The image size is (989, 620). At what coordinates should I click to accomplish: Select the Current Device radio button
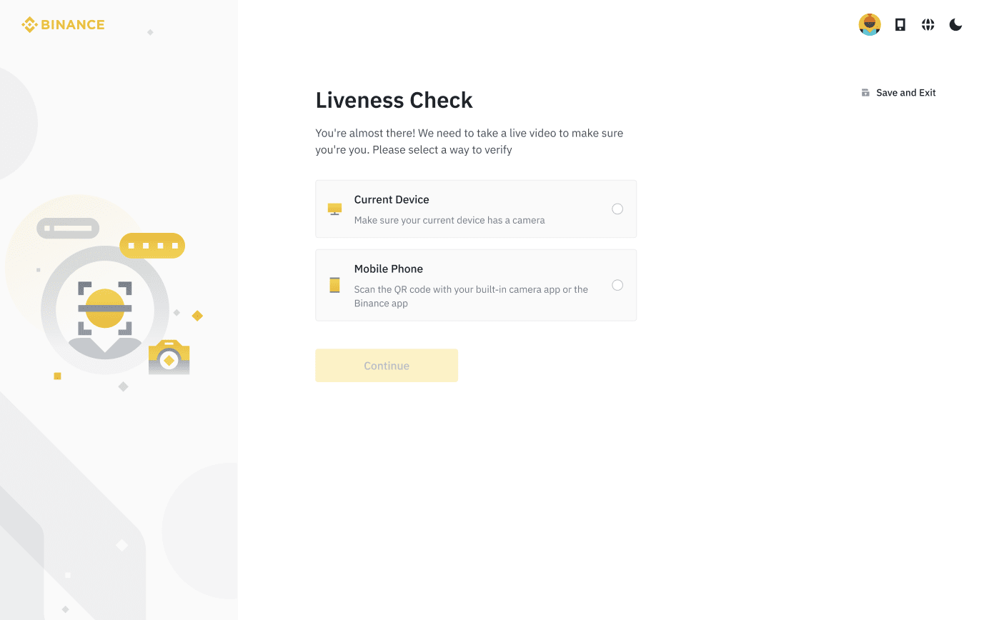pyautogui.click(x=617, y=209)
